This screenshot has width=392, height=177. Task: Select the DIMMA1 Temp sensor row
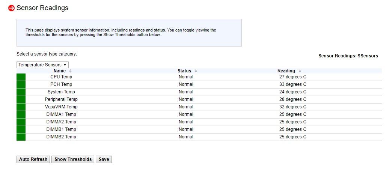pos(61,114)
